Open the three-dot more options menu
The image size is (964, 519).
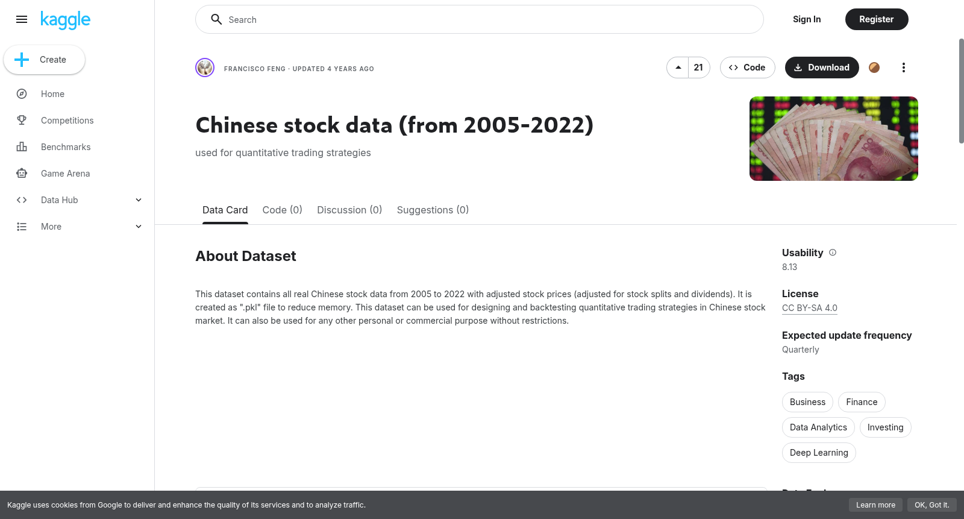tap(903, 68)
